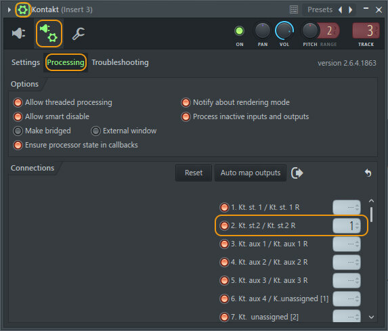This screenshot has width=388, height=331.
Task: Click mixer track field showing 1 for Kt. st.2
Action: [x=347, y=225]
